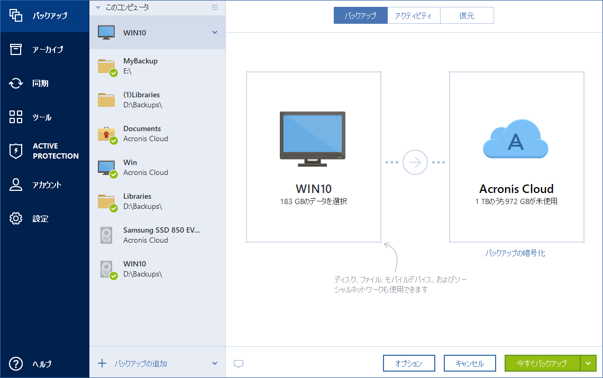Click the オプション button
Viewport: 603px width, 378px height.
tap(409, 363)
